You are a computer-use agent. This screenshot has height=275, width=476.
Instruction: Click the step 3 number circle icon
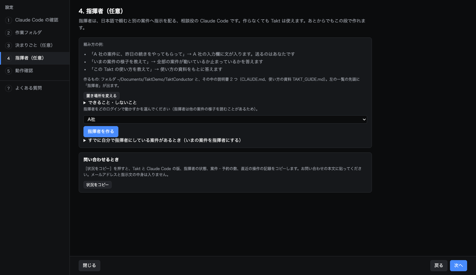click(9, 46)
